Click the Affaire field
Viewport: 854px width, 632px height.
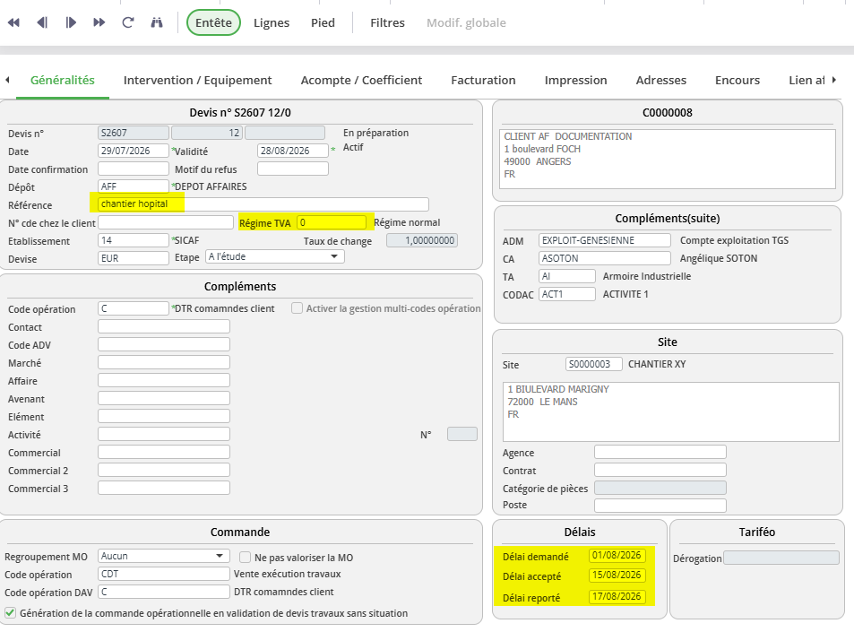[x=164, y=380]
